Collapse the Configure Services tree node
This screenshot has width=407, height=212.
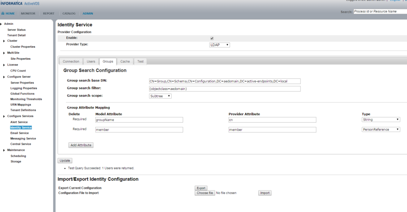[x=4, y=117]
